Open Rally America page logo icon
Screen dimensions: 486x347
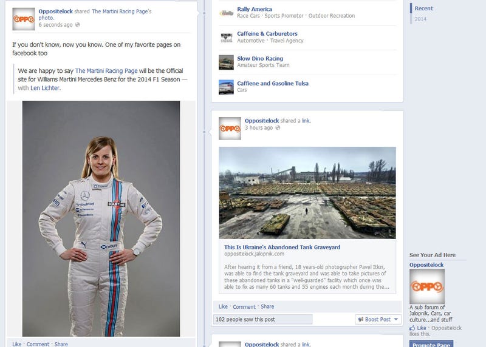click(226, 13)
